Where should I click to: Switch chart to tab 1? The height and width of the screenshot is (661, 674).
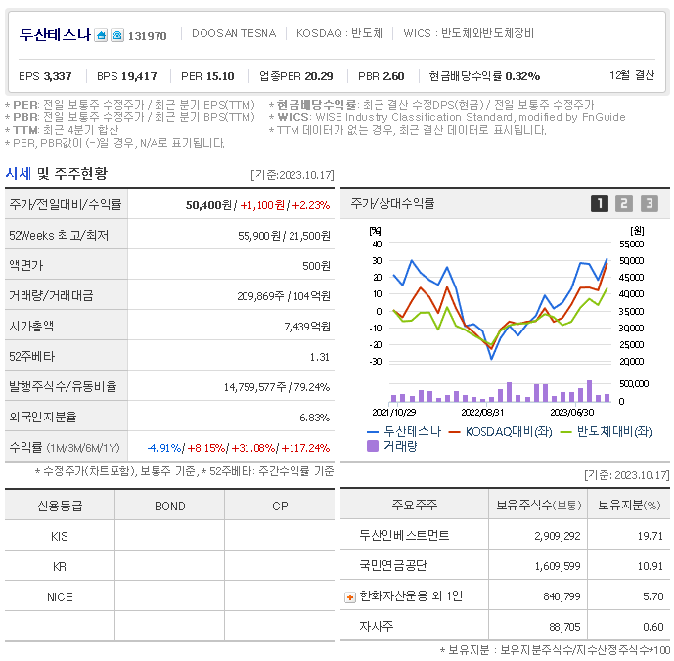(x=600, y=203)
